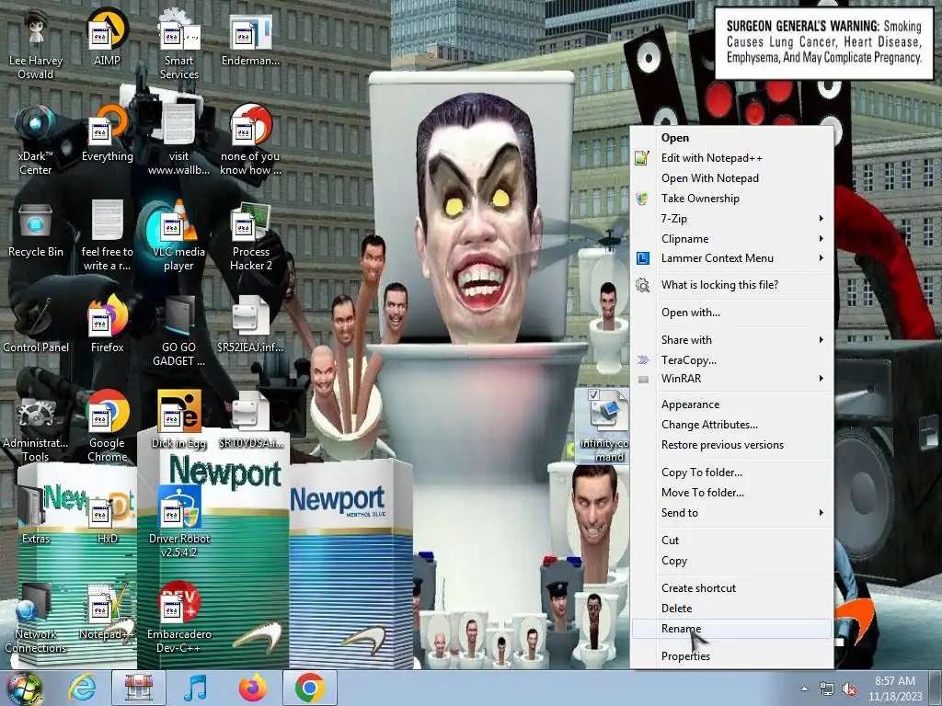Screen dimensions: 942x706
Task: Select the Notepad++ desktop shortcut
Action: coord(107,611)
